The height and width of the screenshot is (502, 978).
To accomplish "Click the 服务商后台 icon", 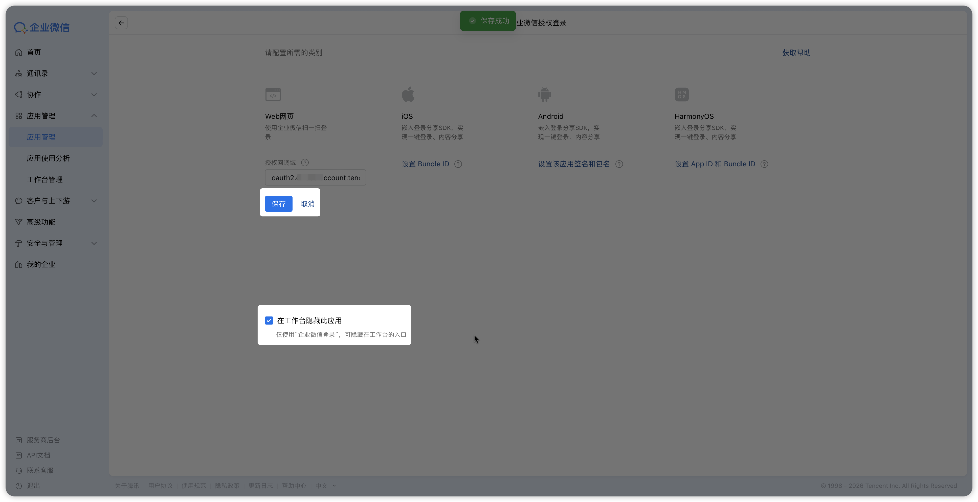I will (x=19, y=440).
